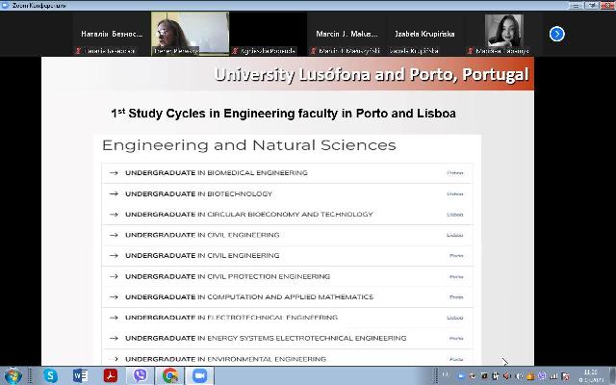Open the Viber icon in system tray
Image resolution: width=616 pixels, height=385 pixels.
click(x=542, y=376)
